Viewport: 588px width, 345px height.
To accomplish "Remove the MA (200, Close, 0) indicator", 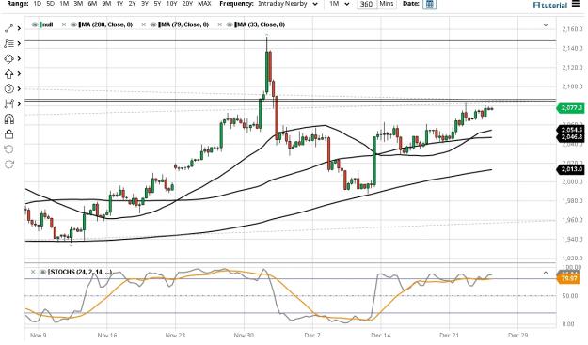I will pos(64,24).
